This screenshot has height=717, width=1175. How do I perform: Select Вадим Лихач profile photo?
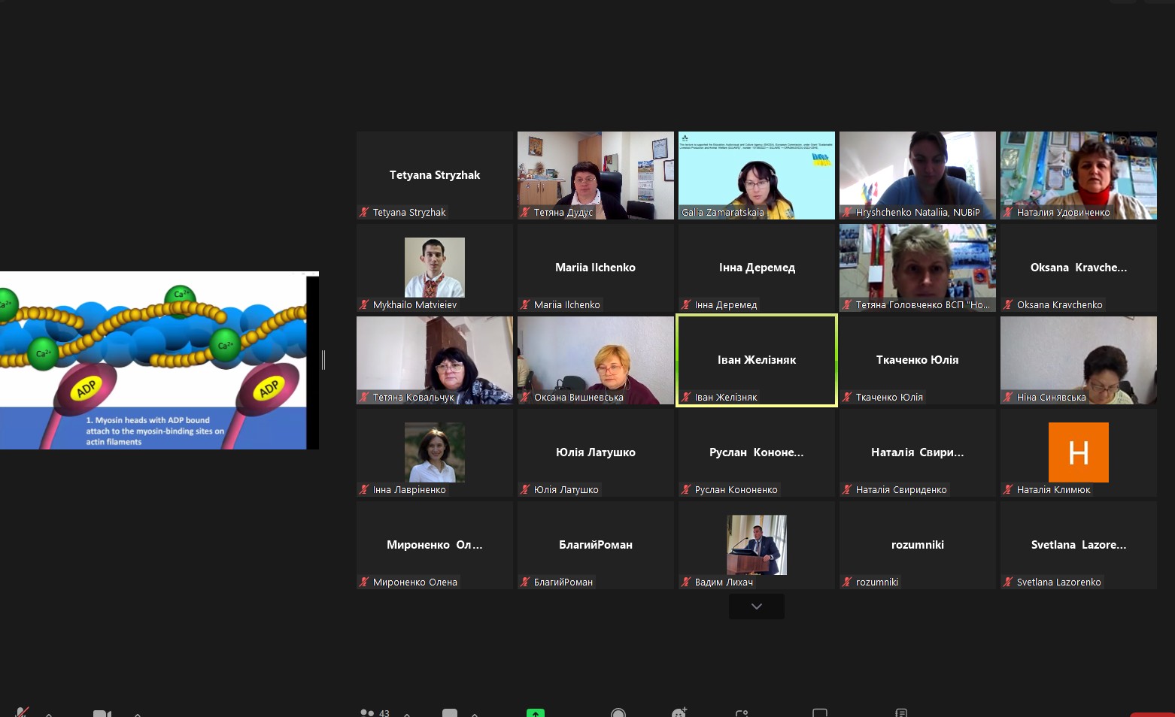pyautogui.click(x=757, y=545)
